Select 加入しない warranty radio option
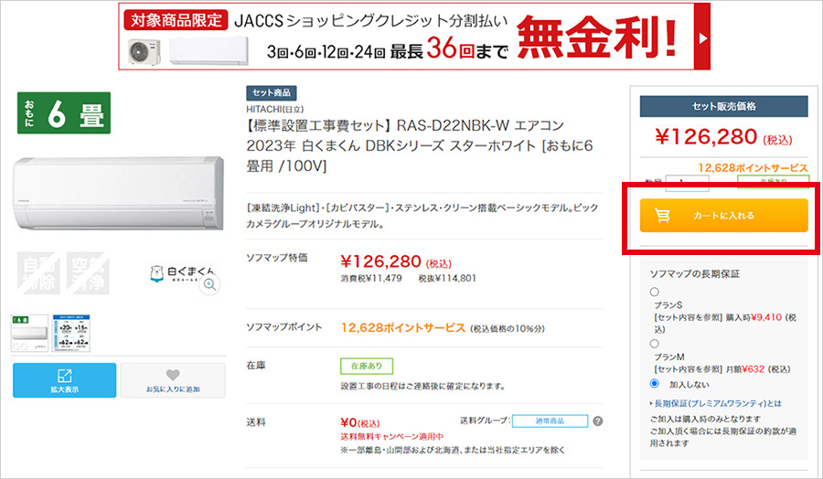This screenshot has height=479, width=823. click(x=655, y=384)
